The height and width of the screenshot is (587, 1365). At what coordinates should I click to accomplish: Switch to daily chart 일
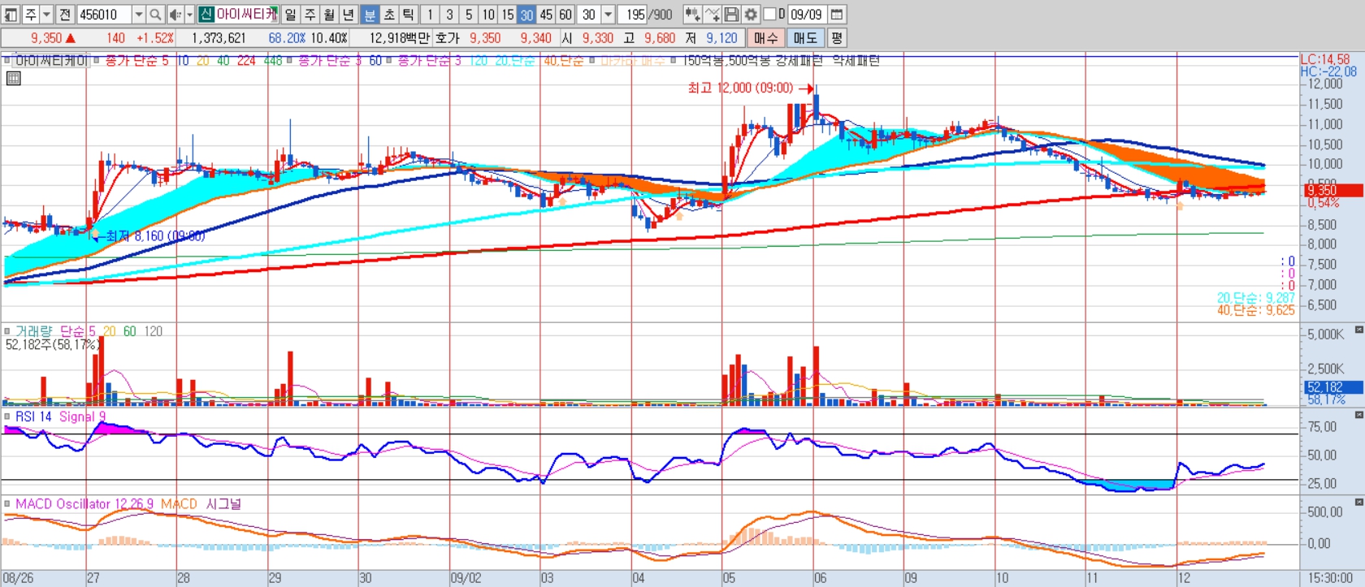290,15
